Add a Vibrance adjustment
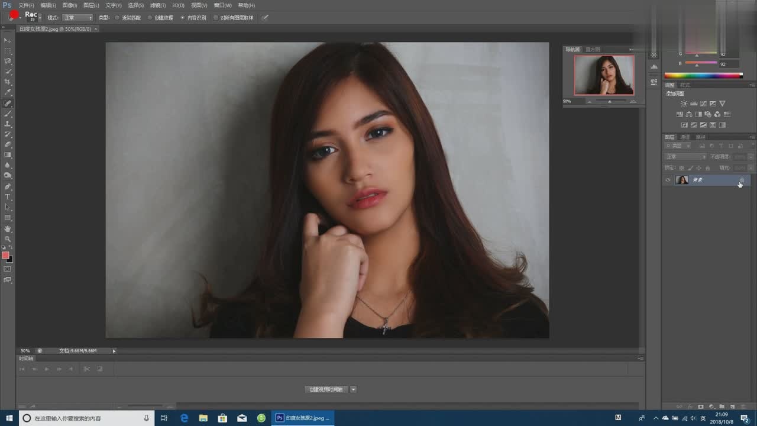The width and height of the screenshot is (757, 426). (x=722, y=104)
